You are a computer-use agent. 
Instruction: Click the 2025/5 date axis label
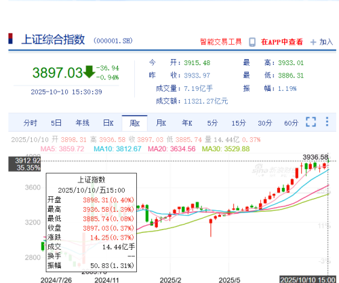[229, 280]
